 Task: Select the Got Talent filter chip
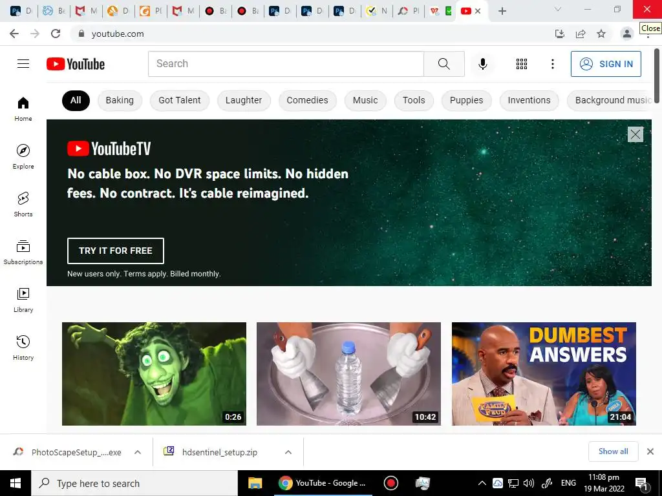tap(180, 100)
